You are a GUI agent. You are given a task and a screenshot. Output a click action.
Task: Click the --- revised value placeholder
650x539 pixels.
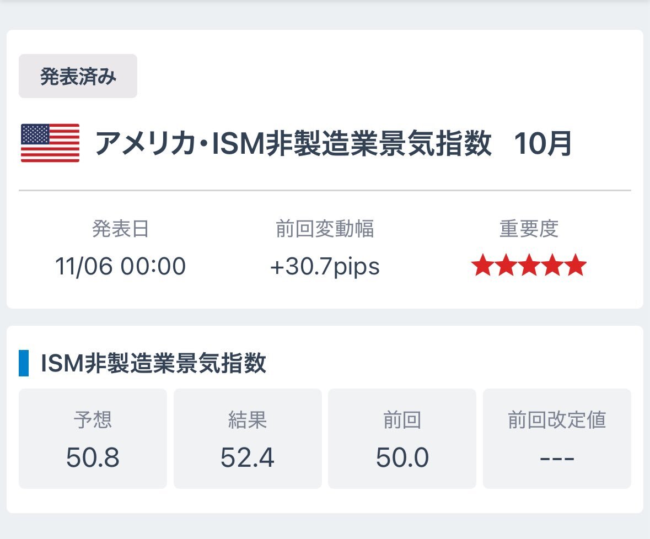pyautogui.click(x=557, y=459)
